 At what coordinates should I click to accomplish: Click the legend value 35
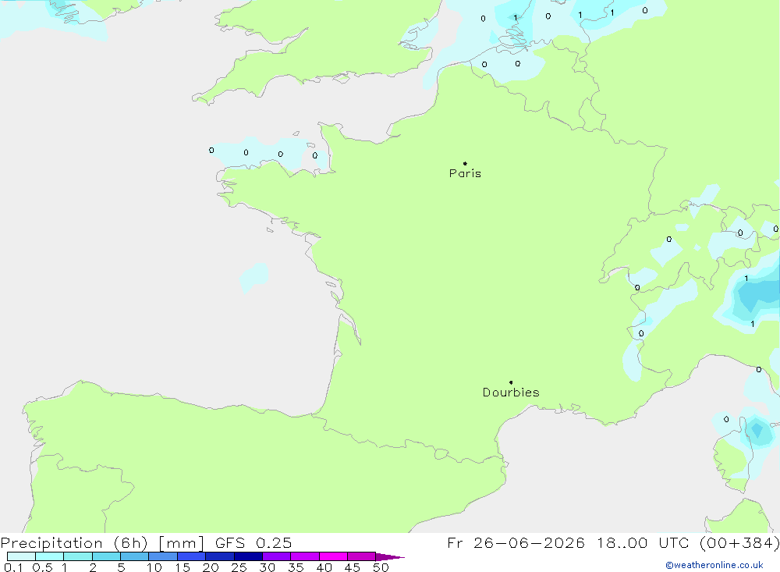tap(296, 567)
